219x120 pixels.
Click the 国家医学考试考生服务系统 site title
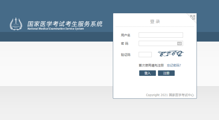[65, 24]
